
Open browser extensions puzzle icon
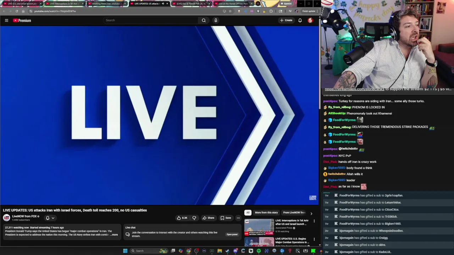(x=271, y=11)
